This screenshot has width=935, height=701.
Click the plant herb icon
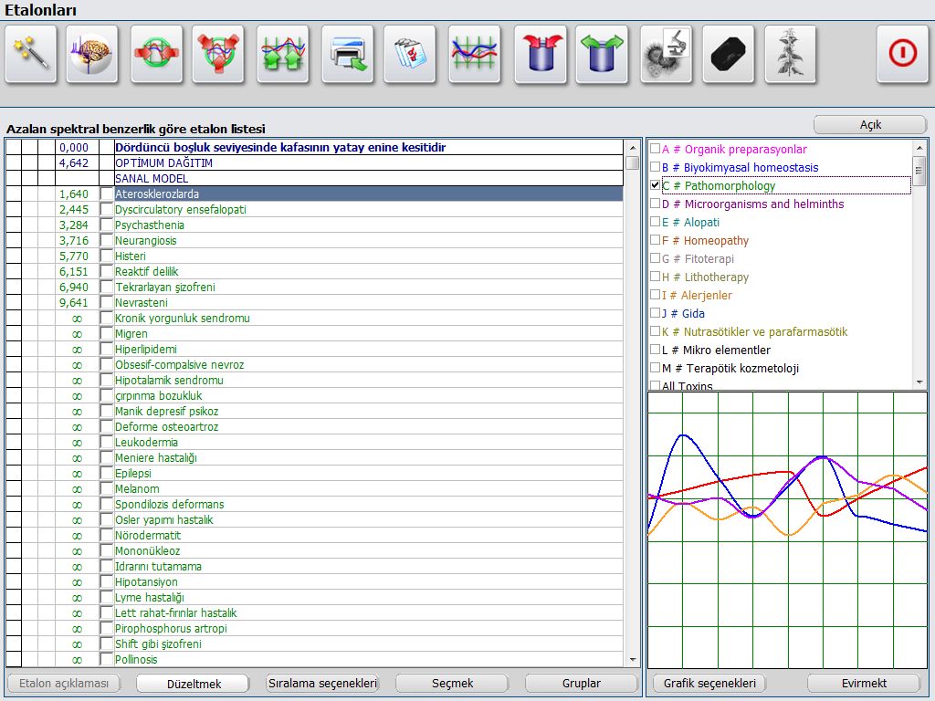pyautogui.click(x=790, y=54)
